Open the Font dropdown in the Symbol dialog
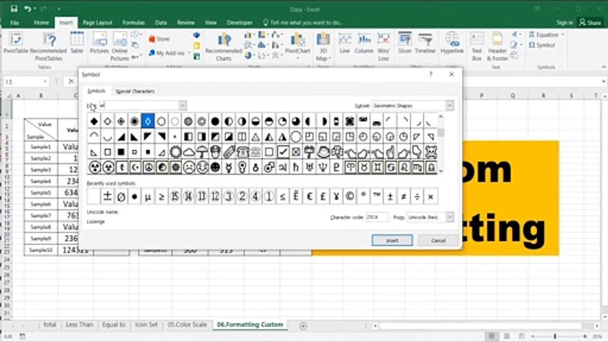Screen dimensions: 608x342 [182, 105]
